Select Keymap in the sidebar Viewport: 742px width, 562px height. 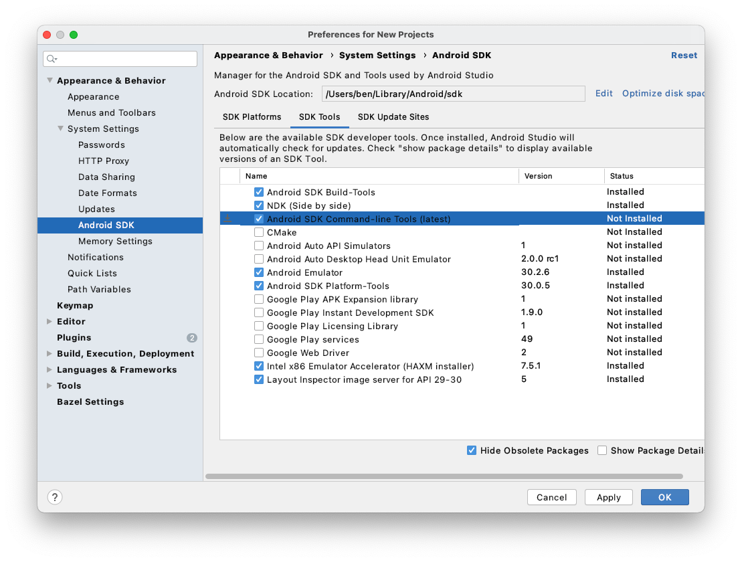[x=75, y=306]
